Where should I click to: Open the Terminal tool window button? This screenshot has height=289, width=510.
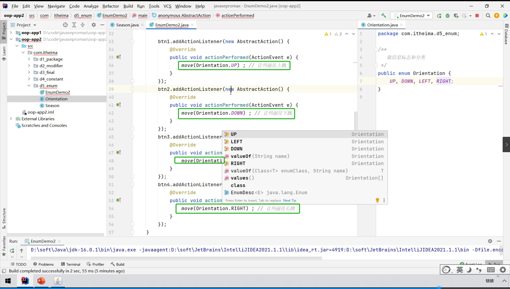[71, 264]
